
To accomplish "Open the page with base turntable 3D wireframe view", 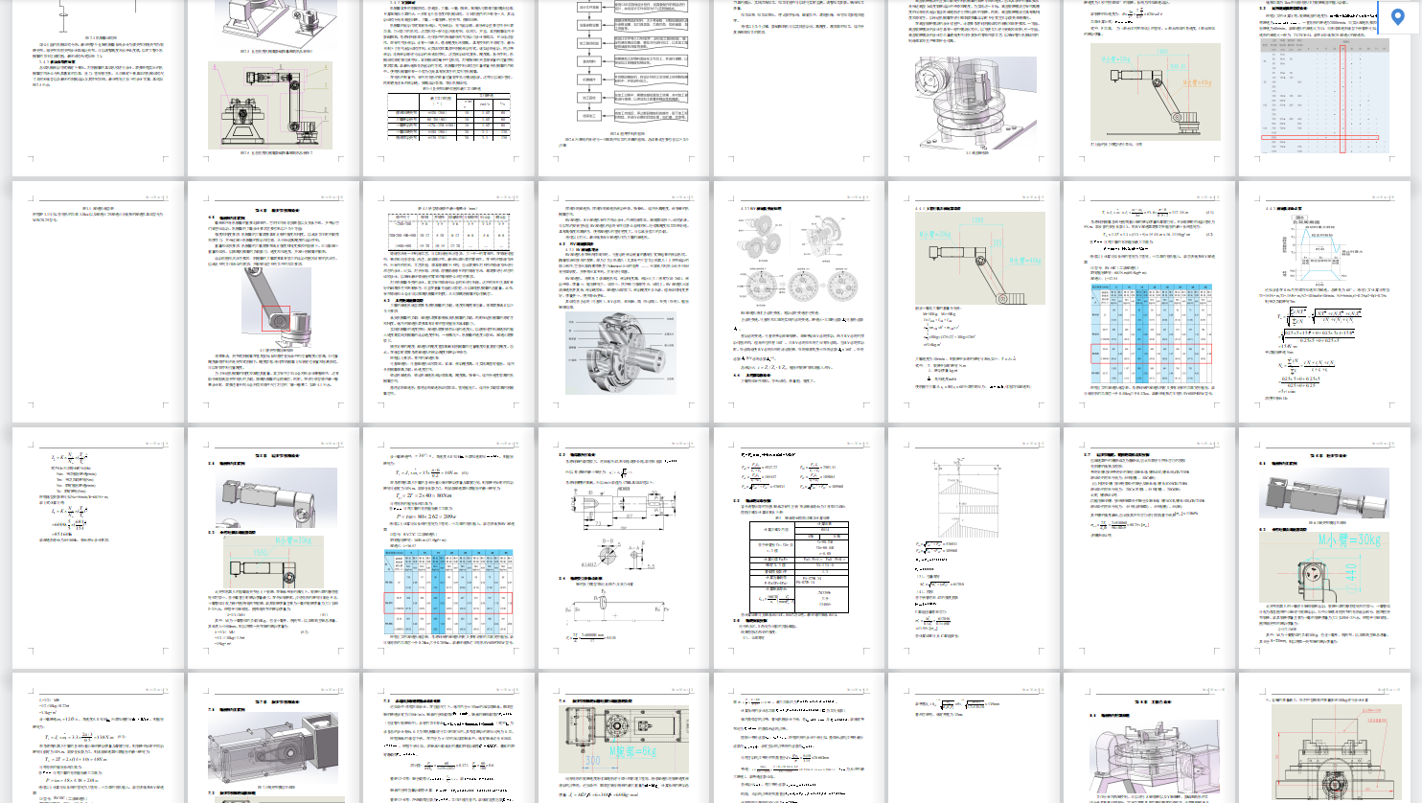I will [x=1150, y=738].
